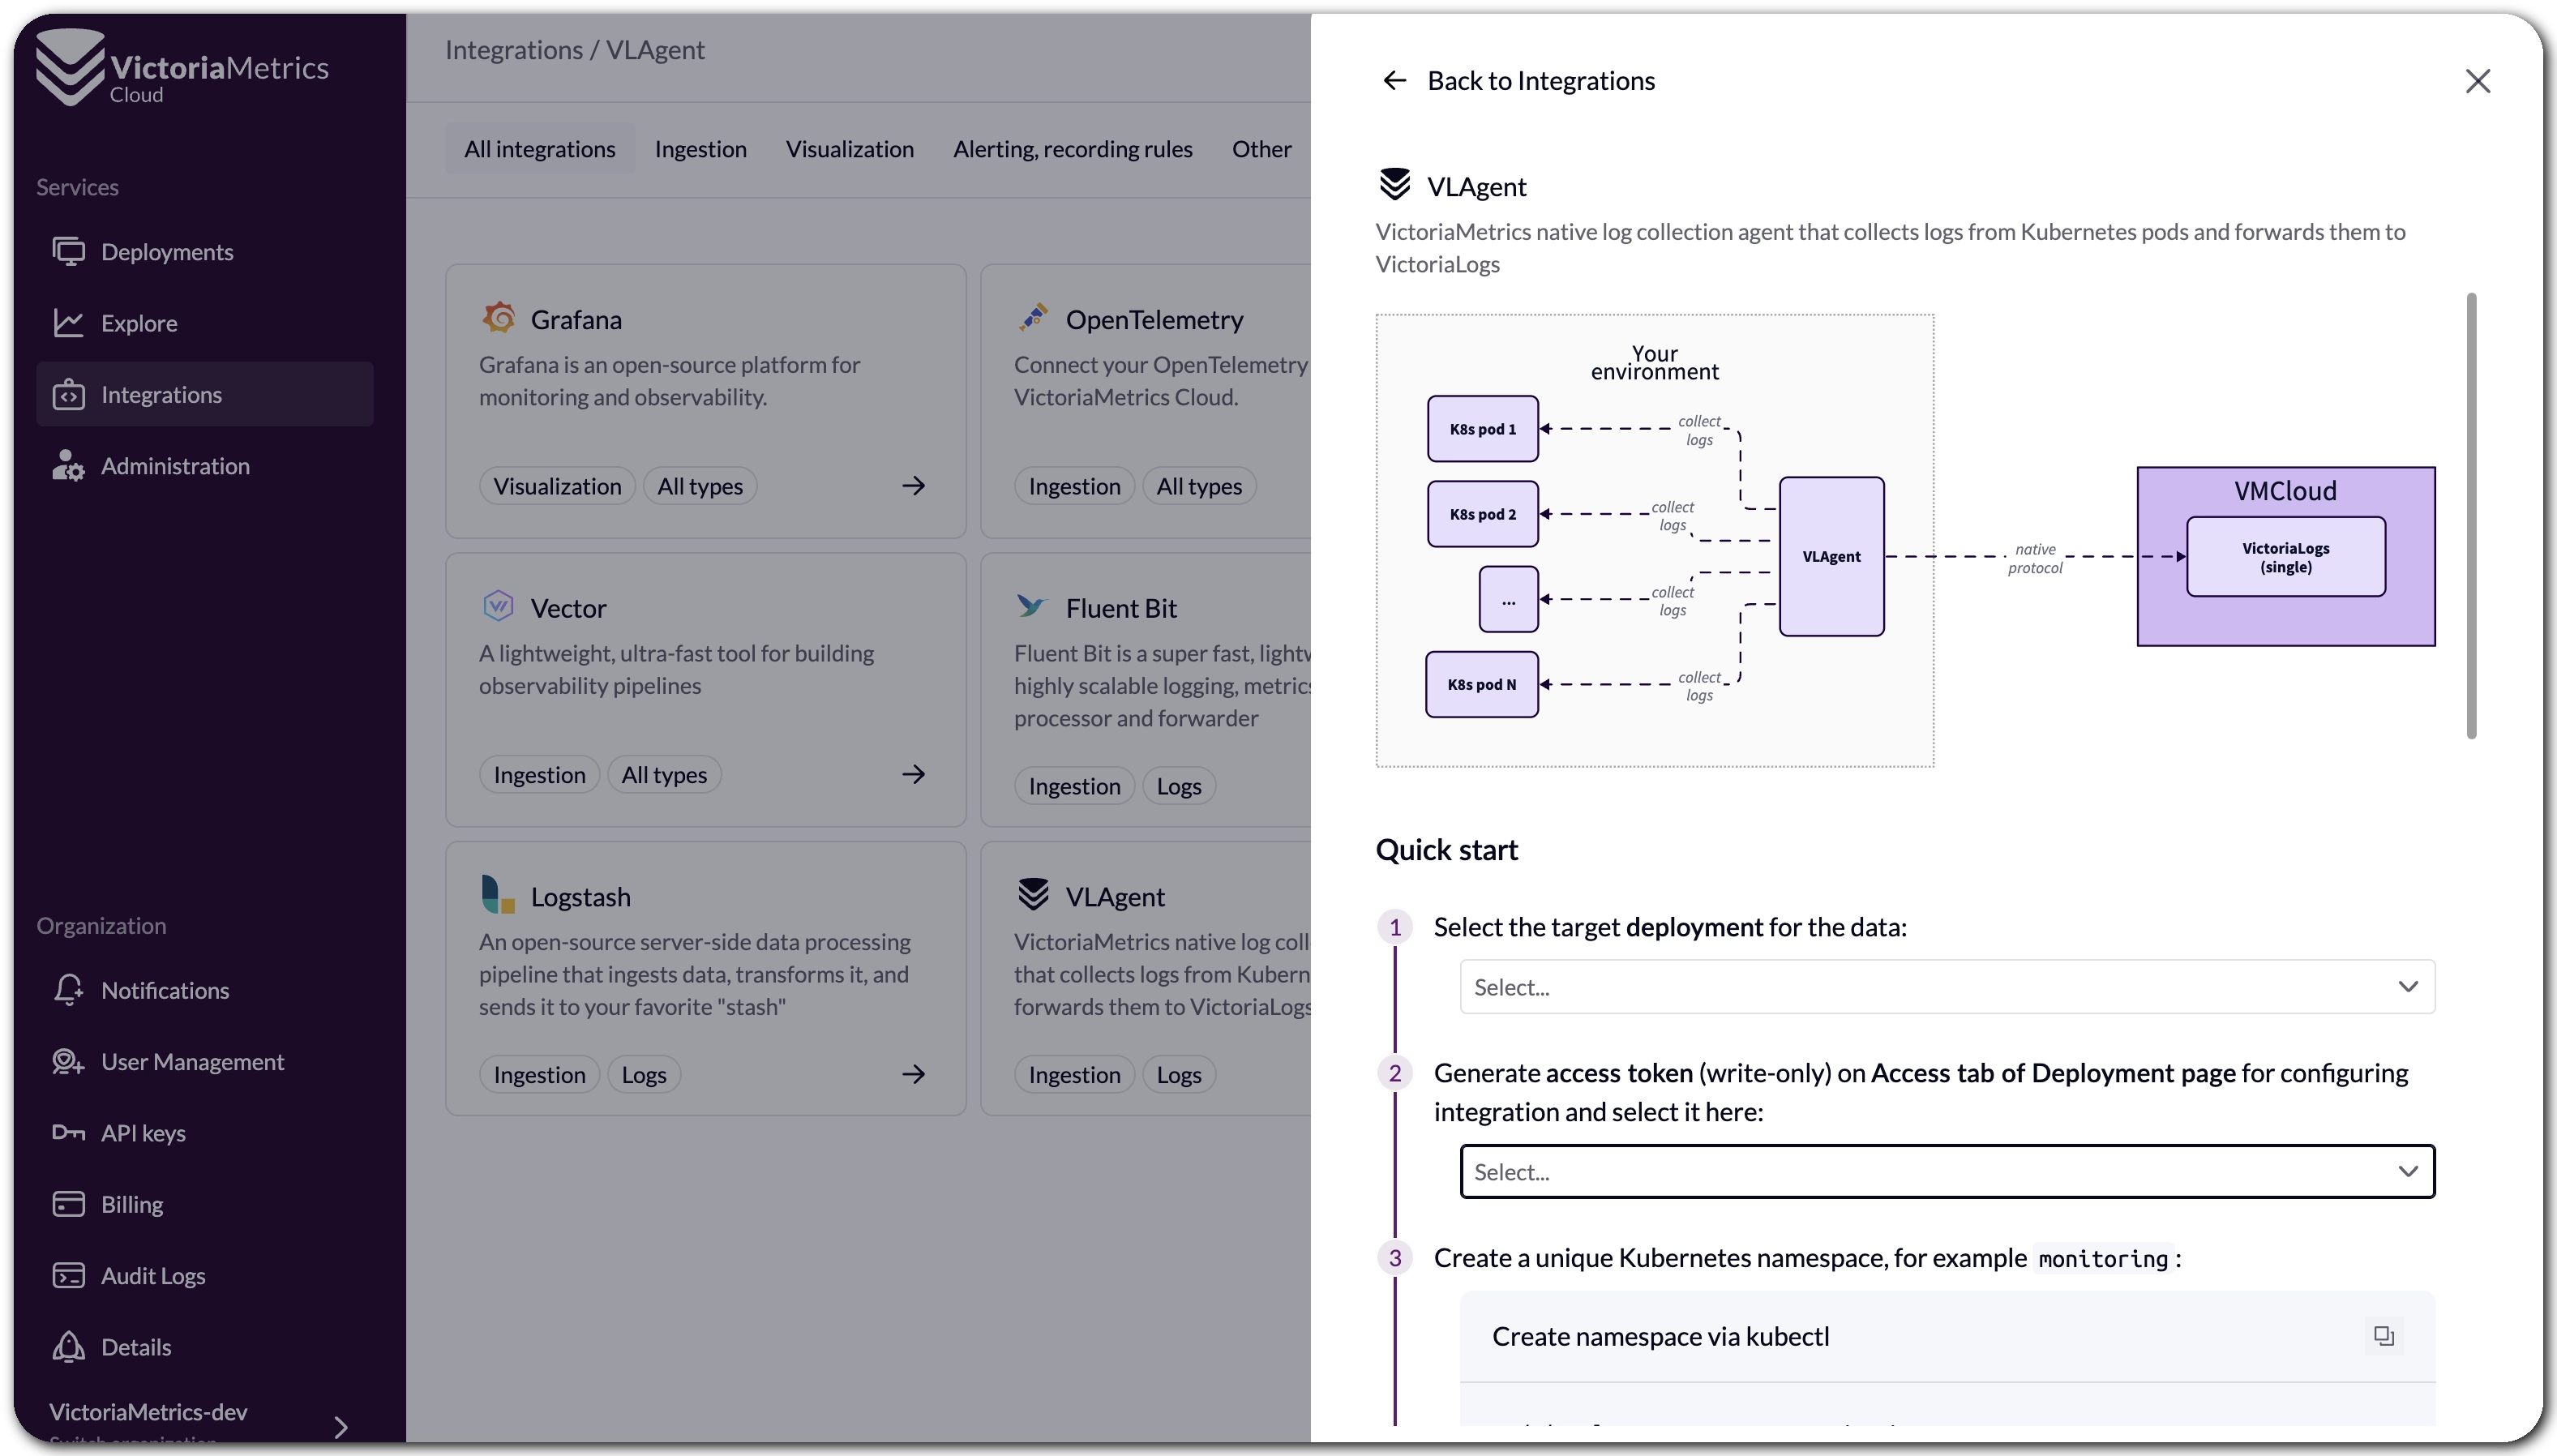Click the Audit Logs terminal icon

click(x=68, y=1276)
